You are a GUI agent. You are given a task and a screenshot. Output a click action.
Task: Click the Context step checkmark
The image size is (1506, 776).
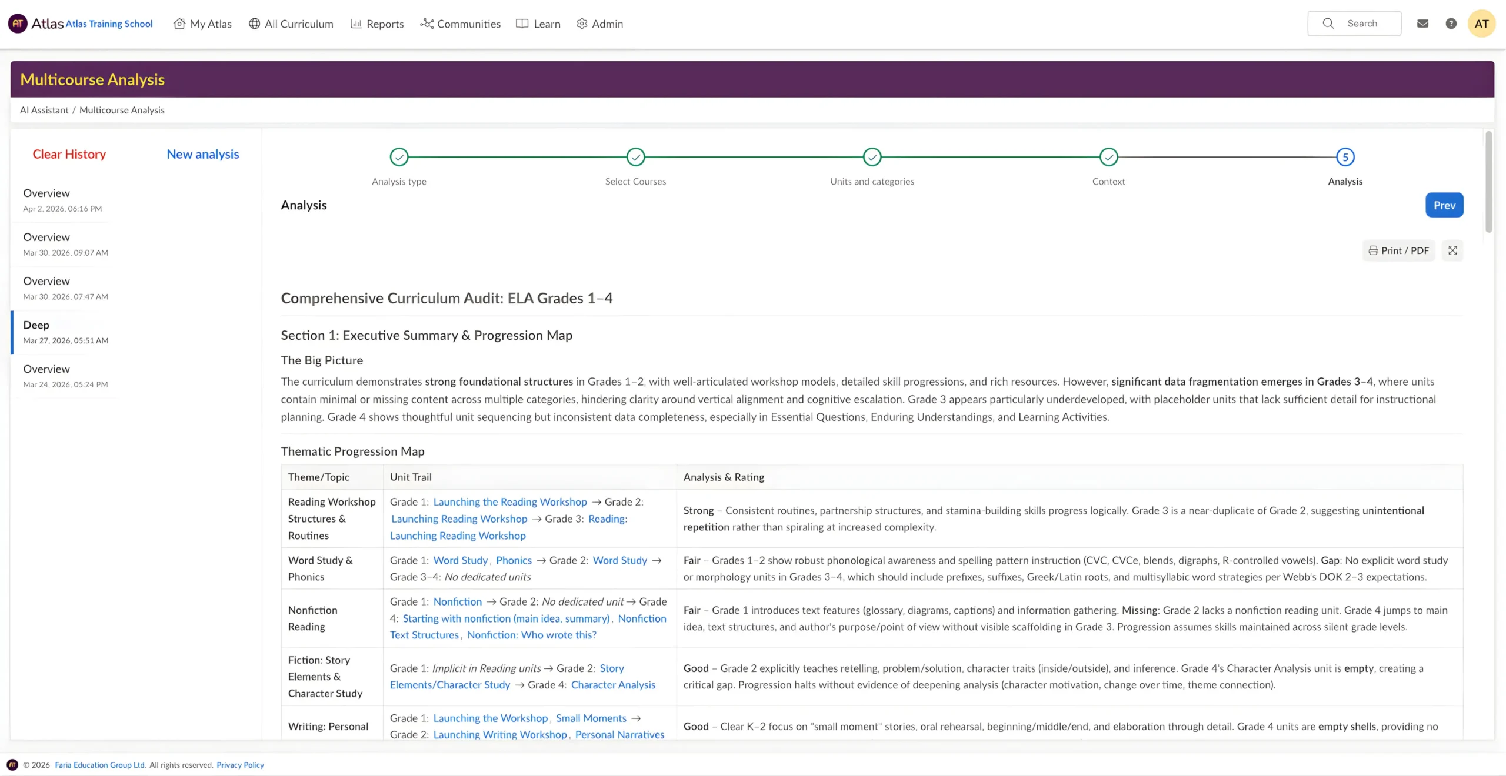pos(1108,157)
